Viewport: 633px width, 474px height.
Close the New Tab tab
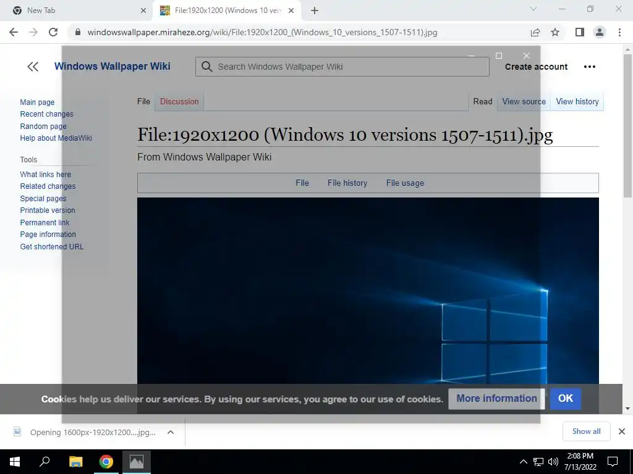click(x=143, y=10)
